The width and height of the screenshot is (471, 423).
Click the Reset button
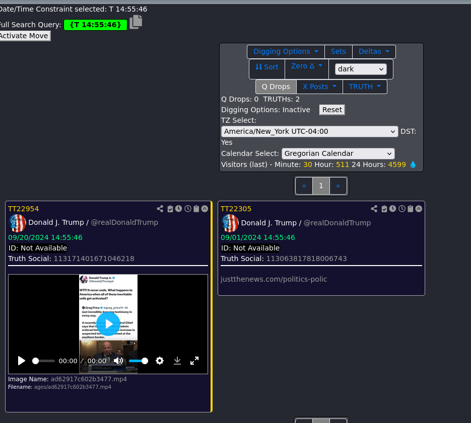tap(332, 110)
